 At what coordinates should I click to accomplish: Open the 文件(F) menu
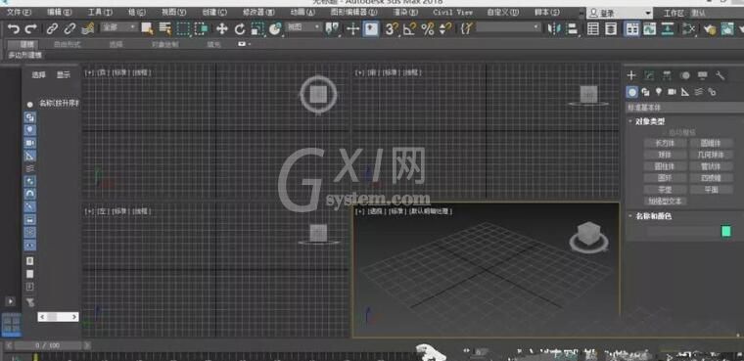click(20, 13)
